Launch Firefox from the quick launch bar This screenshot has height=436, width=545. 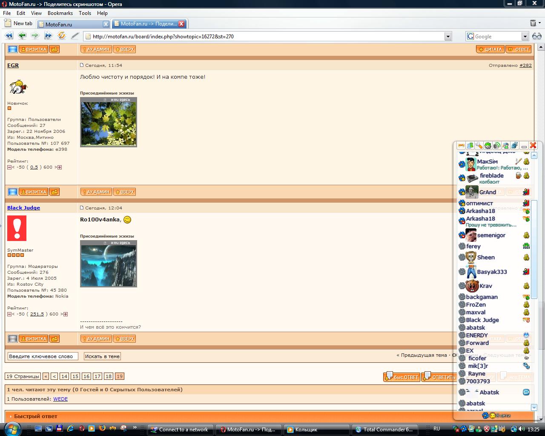point(102,429)
